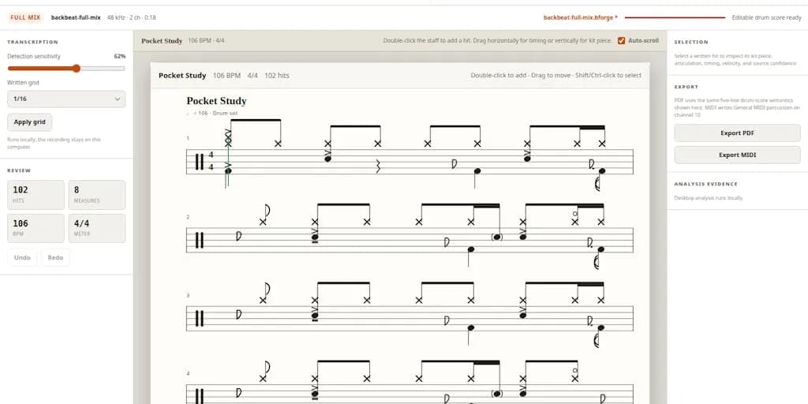Select the quarter rest symbol in measure 1
Image resolution: width=808 pixels, height=404 pixels.
click(x=378, y=166)
